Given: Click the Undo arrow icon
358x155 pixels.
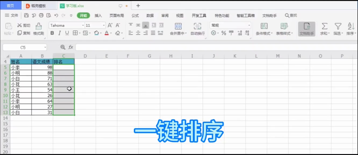Looking at the screenshot, I should (56, 15).
